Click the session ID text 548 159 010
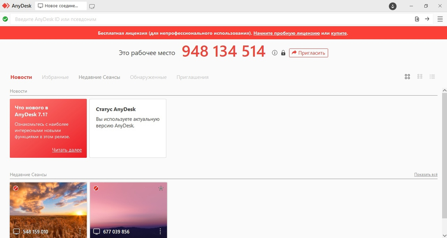Viewport: 447px width, 238px height. pyautogui.click(x=36, y=232)
